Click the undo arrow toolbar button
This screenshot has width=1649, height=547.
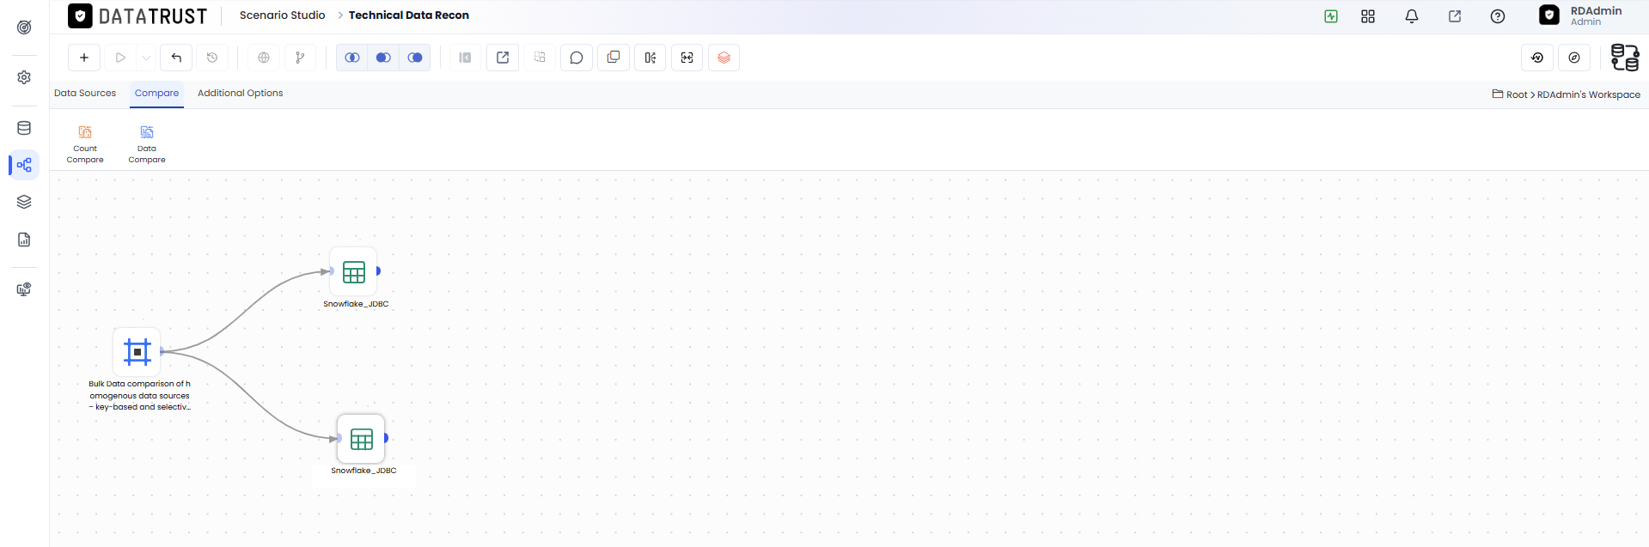pyautogui.click(x=176, y=58)
